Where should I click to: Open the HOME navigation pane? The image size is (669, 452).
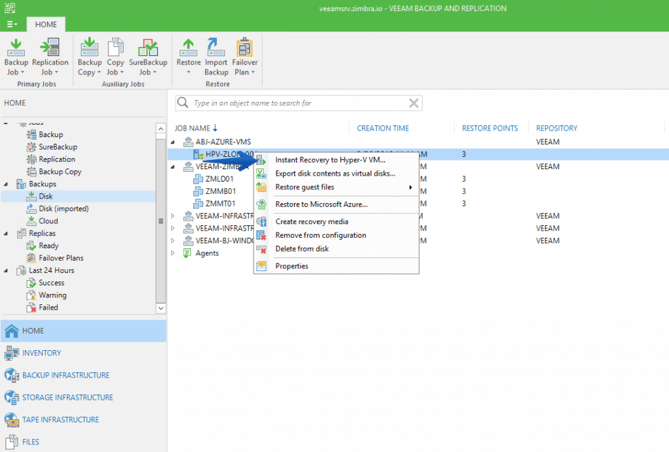(83, 331)
